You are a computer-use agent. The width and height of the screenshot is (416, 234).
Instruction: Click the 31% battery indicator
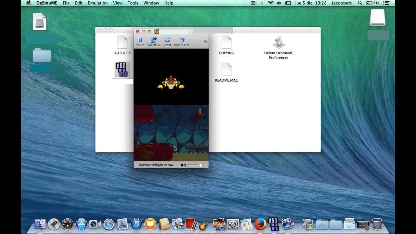[x=373, y=3]
